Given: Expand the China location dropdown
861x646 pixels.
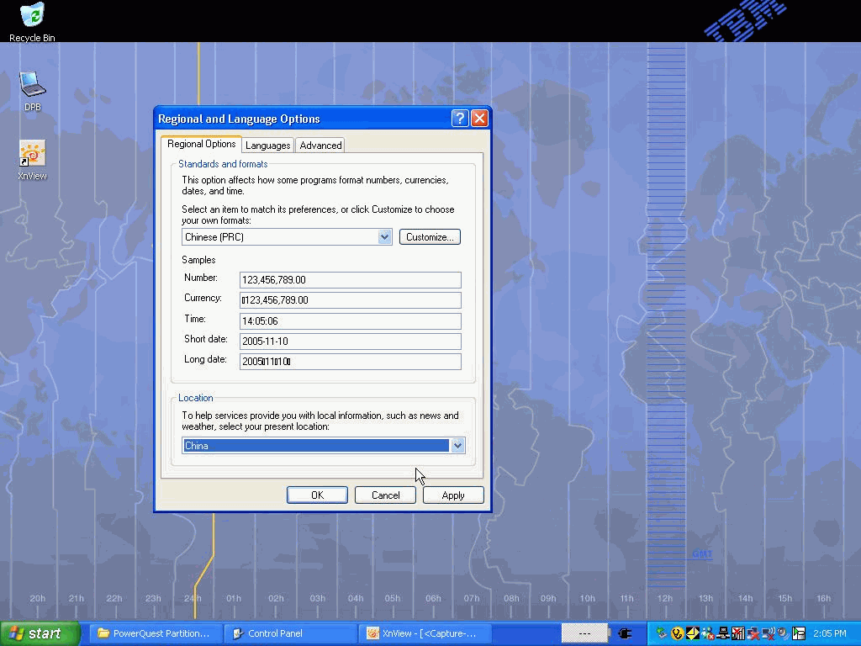Looking at the screenshot, I should coord(457,446).
